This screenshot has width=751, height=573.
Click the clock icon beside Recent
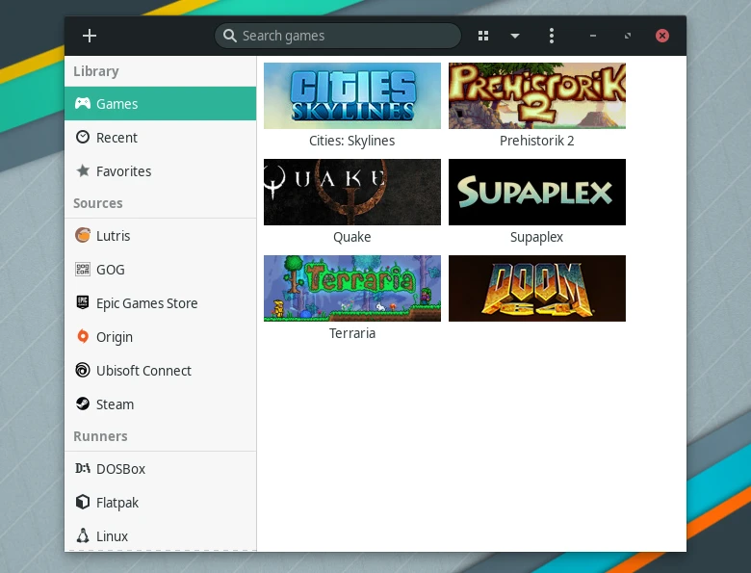tap(83, 137)
